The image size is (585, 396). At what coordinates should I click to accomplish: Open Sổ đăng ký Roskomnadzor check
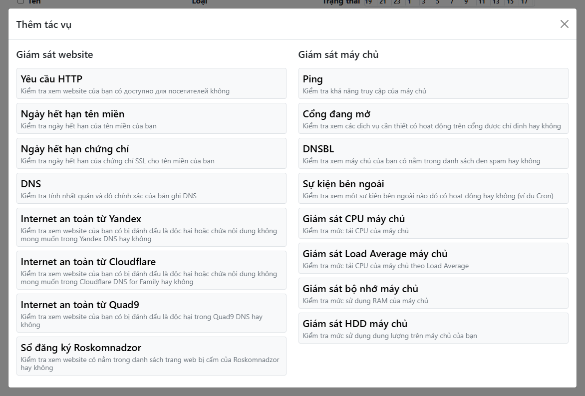pyautogui.click(x=151, y=357)
